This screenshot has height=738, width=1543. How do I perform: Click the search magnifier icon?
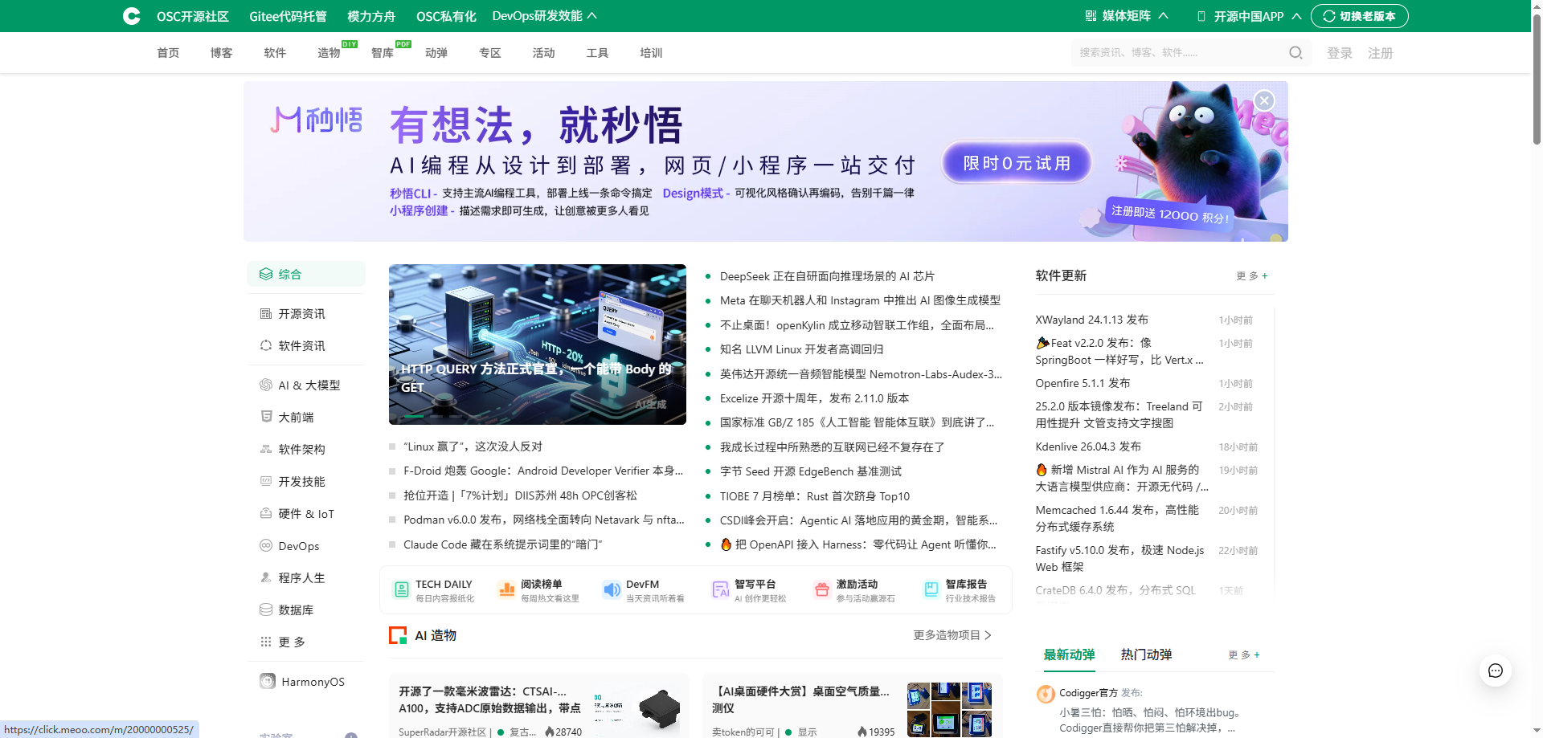(x=1295, y=53)
